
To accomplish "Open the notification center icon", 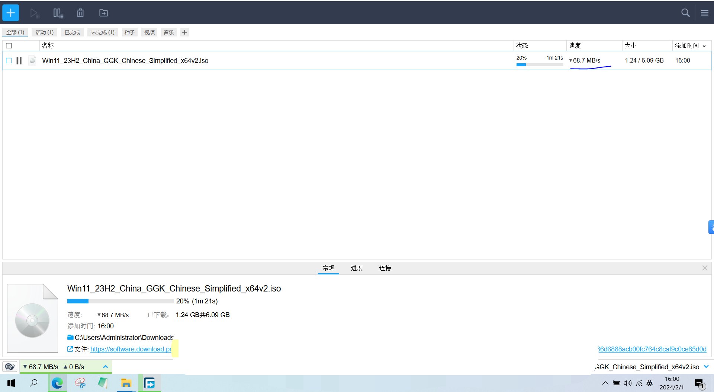I will tap(699, 383).
